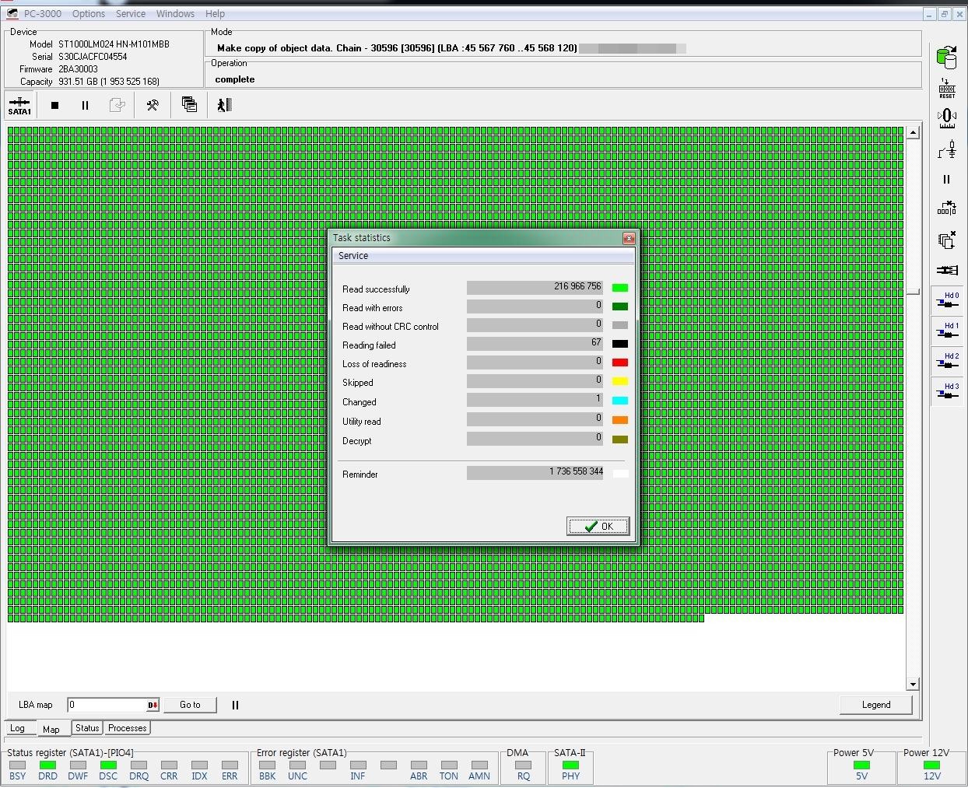The width and height of the screenshot is (968, 788).
Task: Toggle the Power 5V switch
Action: tap(861, 765)
